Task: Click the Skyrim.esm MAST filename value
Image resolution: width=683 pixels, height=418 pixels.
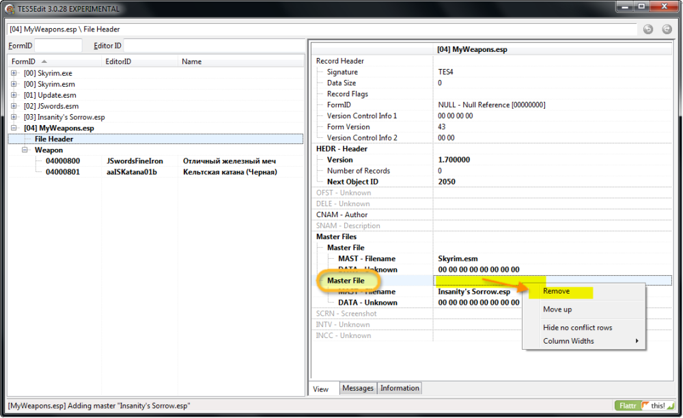Action: 458,259
